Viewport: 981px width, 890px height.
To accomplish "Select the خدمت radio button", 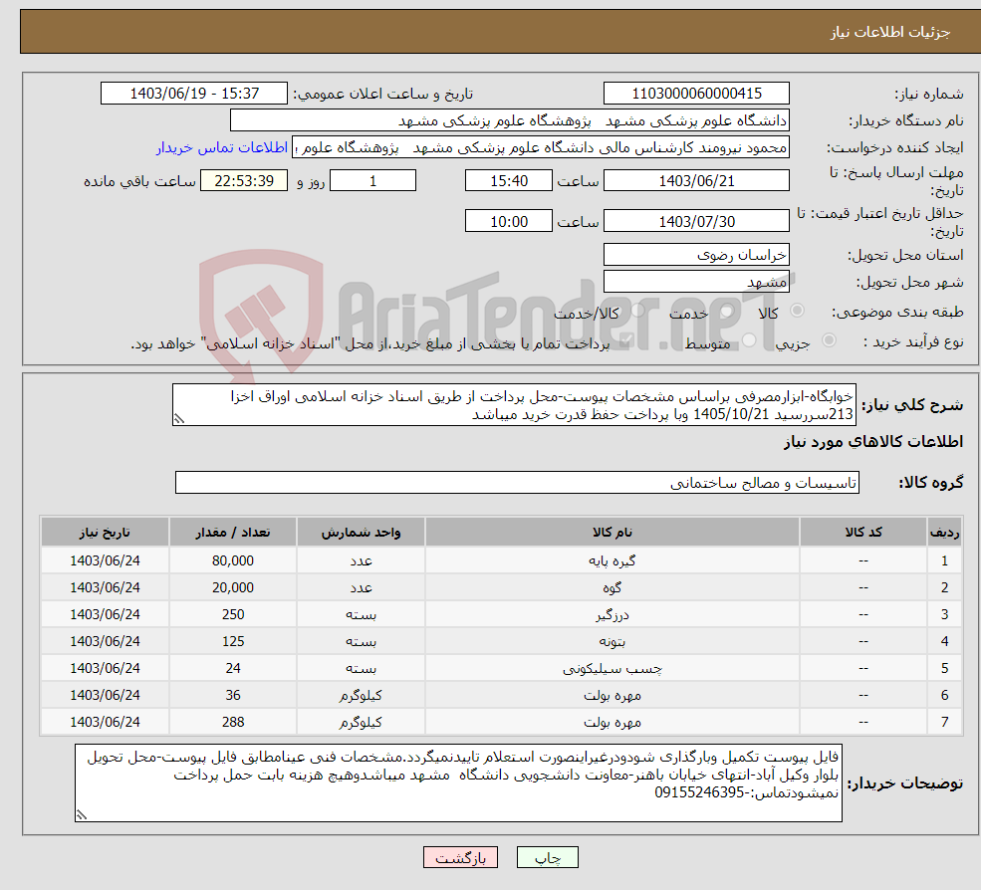I will 727,311.
